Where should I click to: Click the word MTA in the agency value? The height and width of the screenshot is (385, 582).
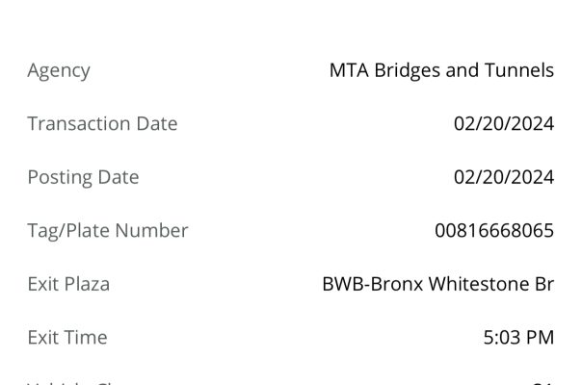click(349, 70)
